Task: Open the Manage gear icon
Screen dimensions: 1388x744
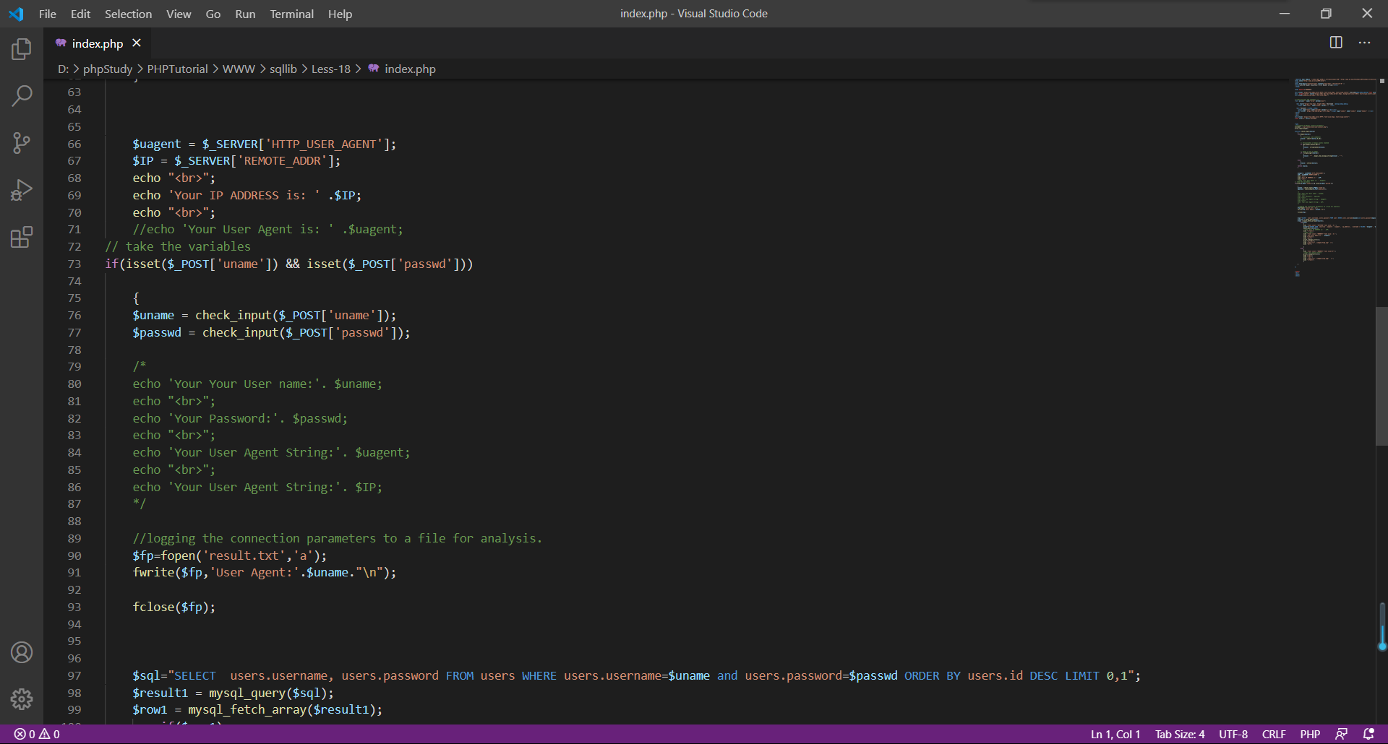Action: 22,698
